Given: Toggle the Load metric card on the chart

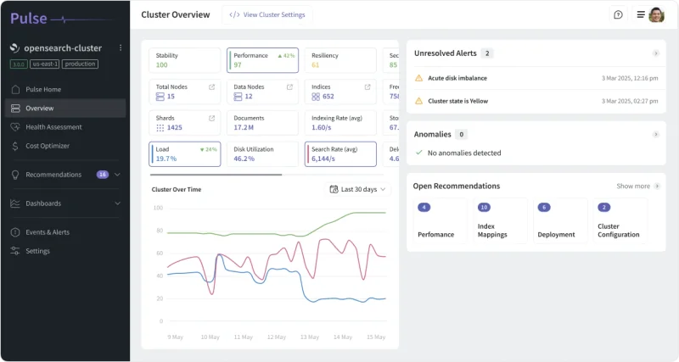Looking at the screenshot, I should pyautogui.click(x=184, y=154).
